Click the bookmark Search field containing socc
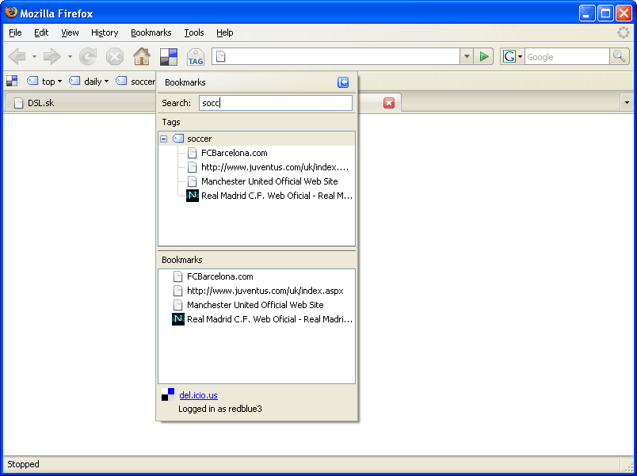The height and width of the screenshot is (476, 637). click(276, 103)
